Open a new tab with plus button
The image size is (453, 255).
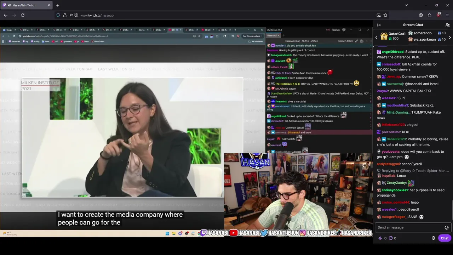point(58,5)
